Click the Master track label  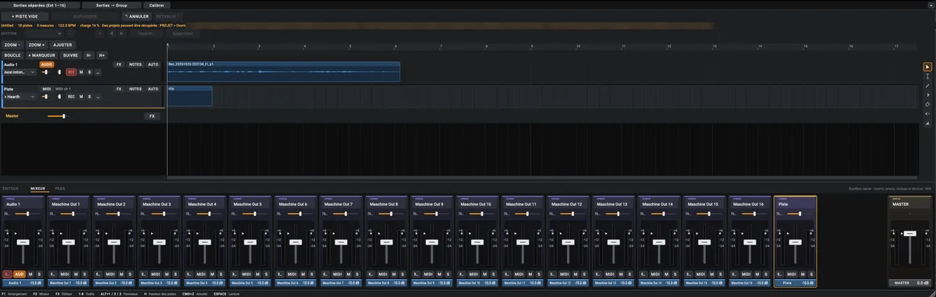[12, 115]
